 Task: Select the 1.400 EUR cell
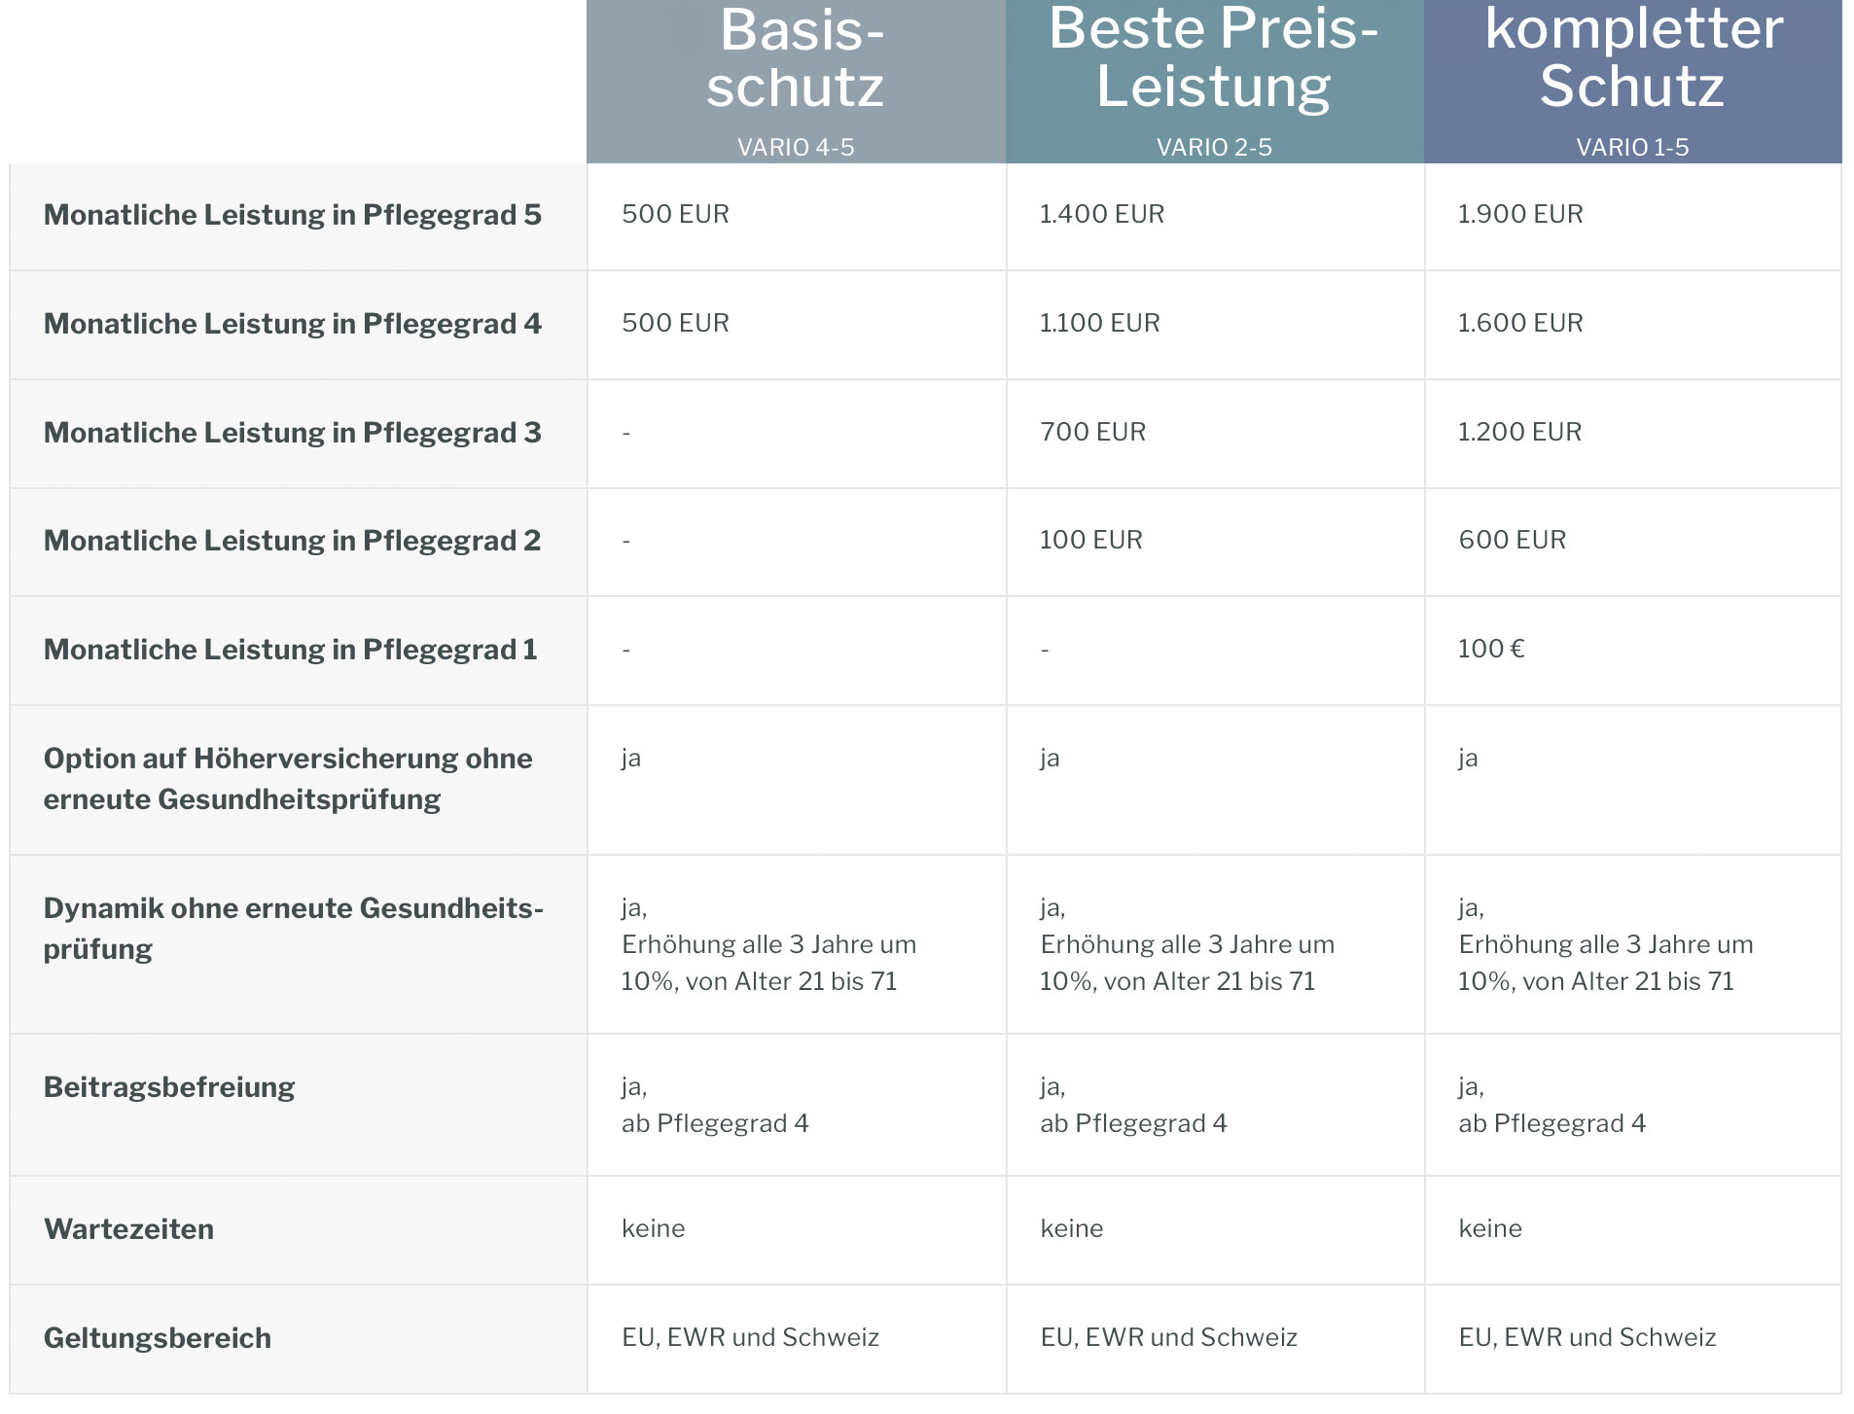click(x=1101, y=214)
